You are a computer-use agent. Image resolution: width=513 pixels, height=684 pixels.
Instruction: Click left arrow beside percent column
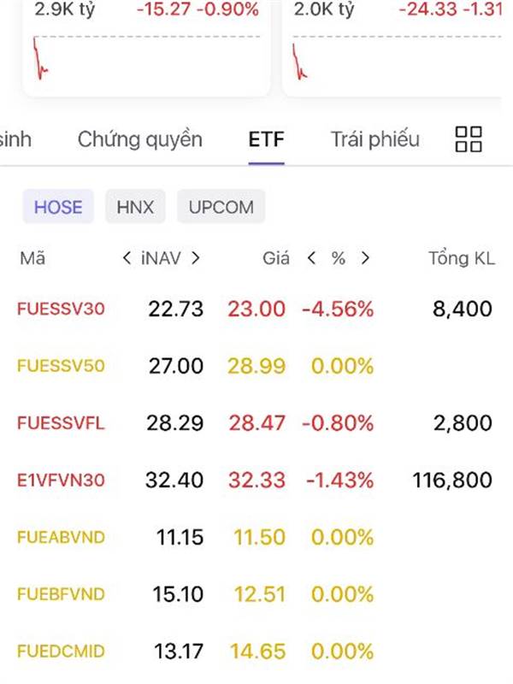point(312,258)
